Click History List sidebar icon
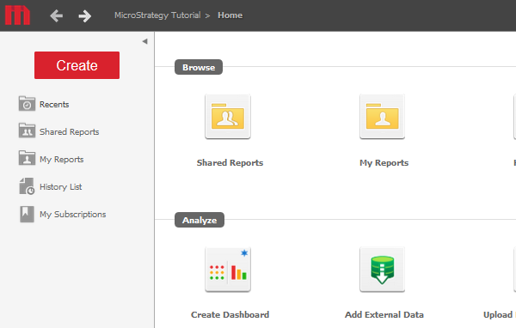Screen dimensions: 516x328 click(x=27, y=186)
